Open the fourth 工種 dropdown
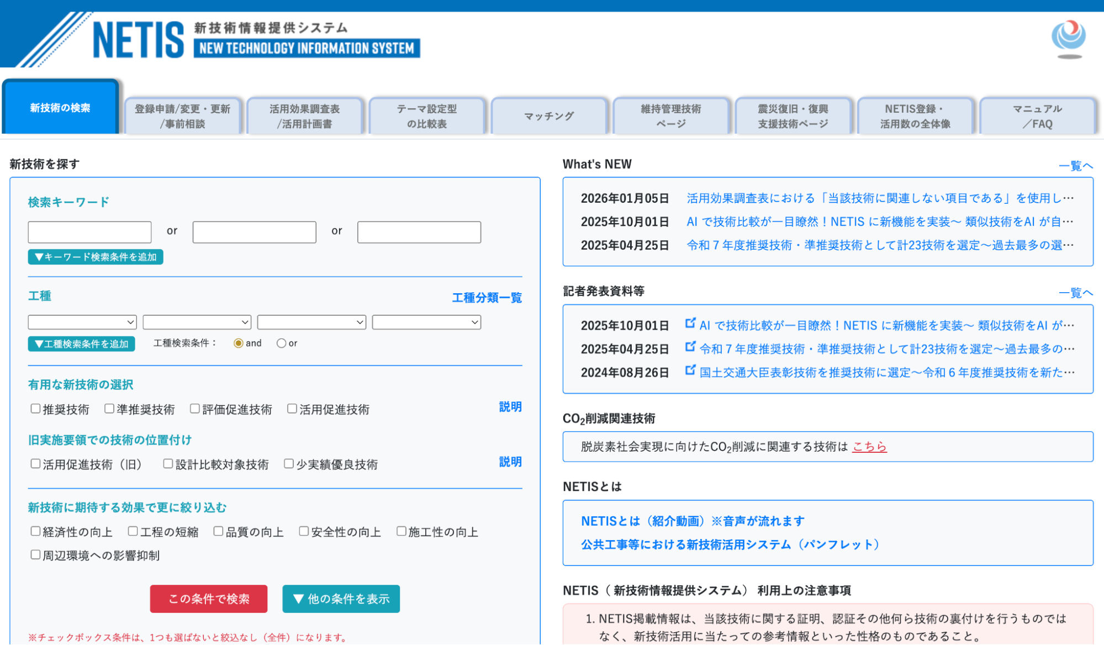The image size is (1104, 645). pyautogui.click(x=426, y=322)
